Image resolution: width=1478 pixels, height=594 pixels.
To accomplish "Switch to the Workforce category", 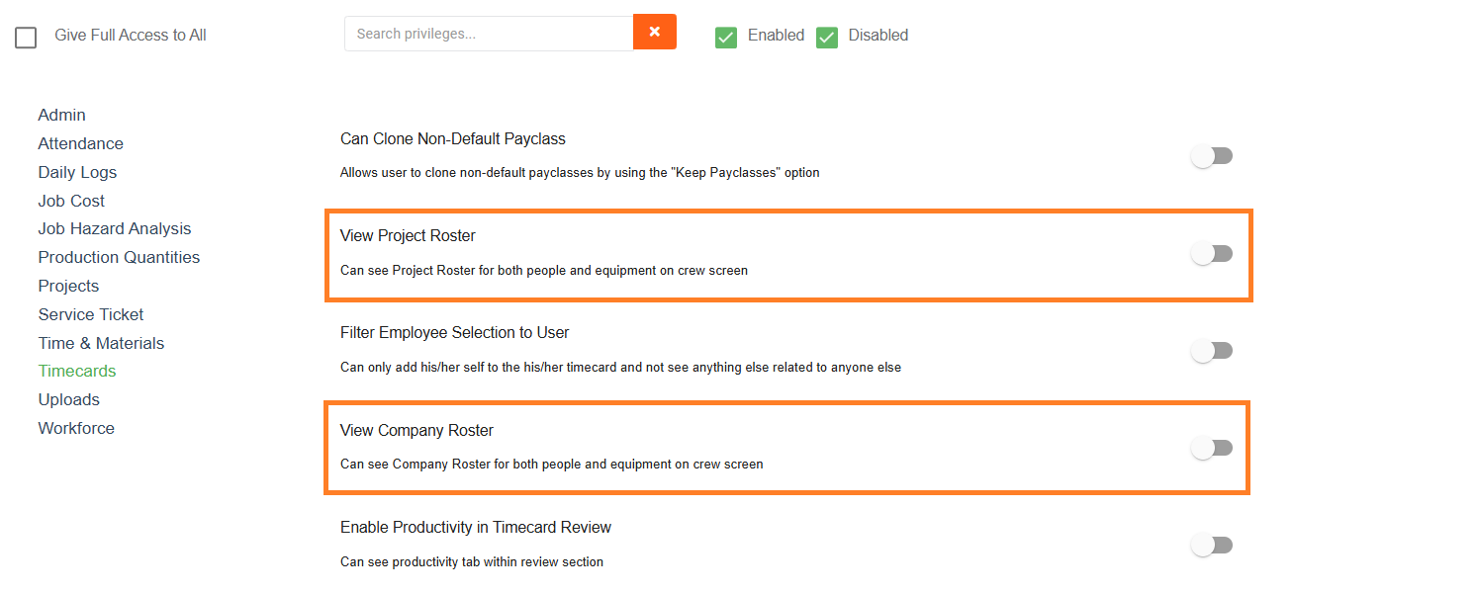I will click(76, 429).
